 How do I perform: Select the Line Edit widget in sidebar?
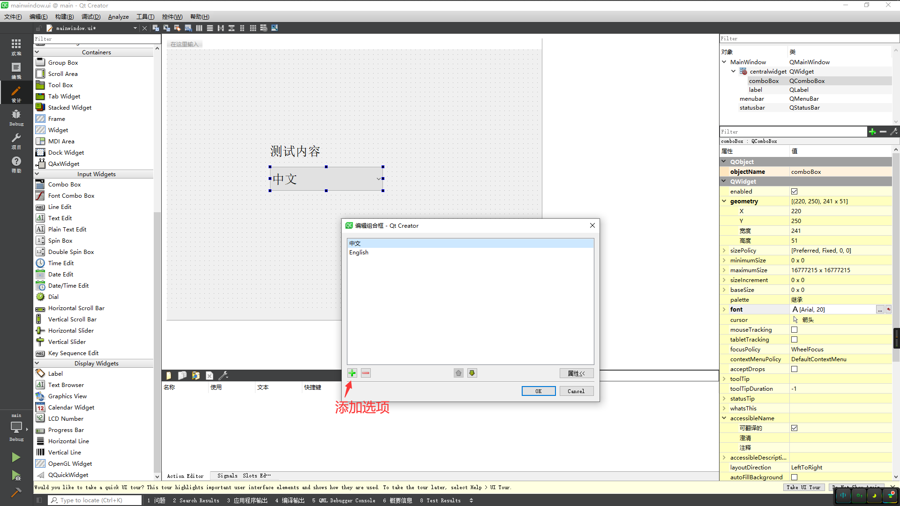tap(60, 207)
